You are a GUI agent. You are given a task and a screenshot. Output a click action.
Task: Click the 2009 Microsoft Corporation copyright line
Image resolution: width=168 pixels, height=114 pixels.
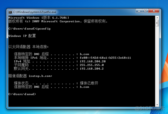click(x=58, y=21)
